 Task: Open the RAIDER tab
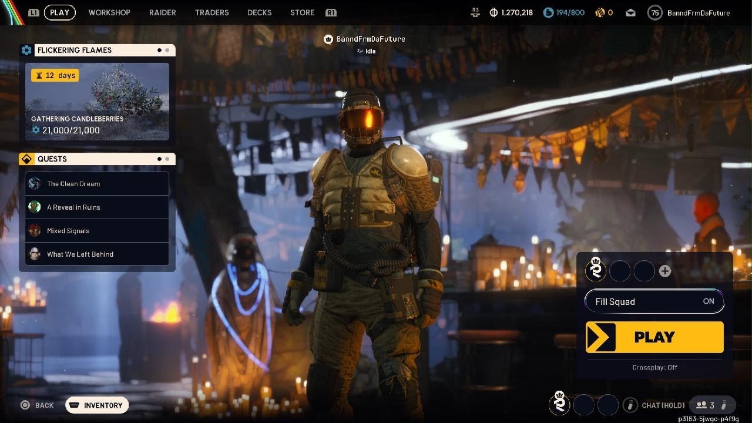pyautogui.click(x=162, y=12)
